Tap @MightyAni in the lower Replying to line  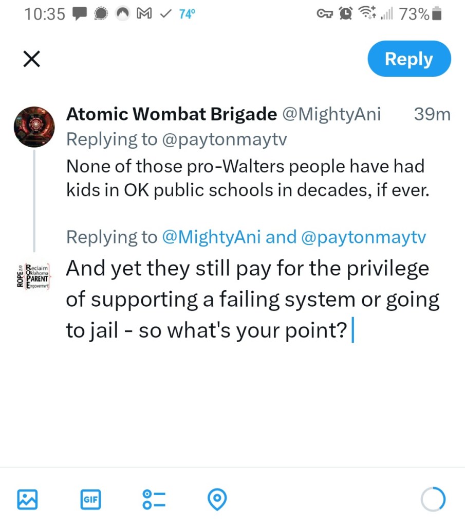211,237
